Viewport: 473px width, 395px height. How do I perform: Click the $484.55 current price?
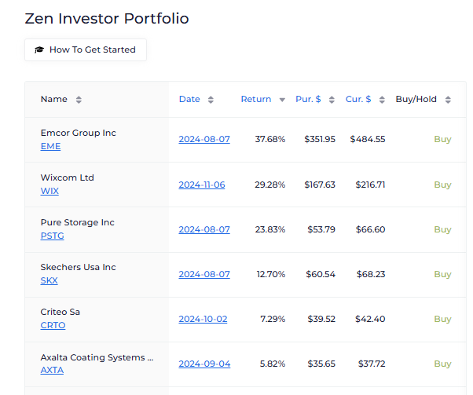[x=368, y=139]
